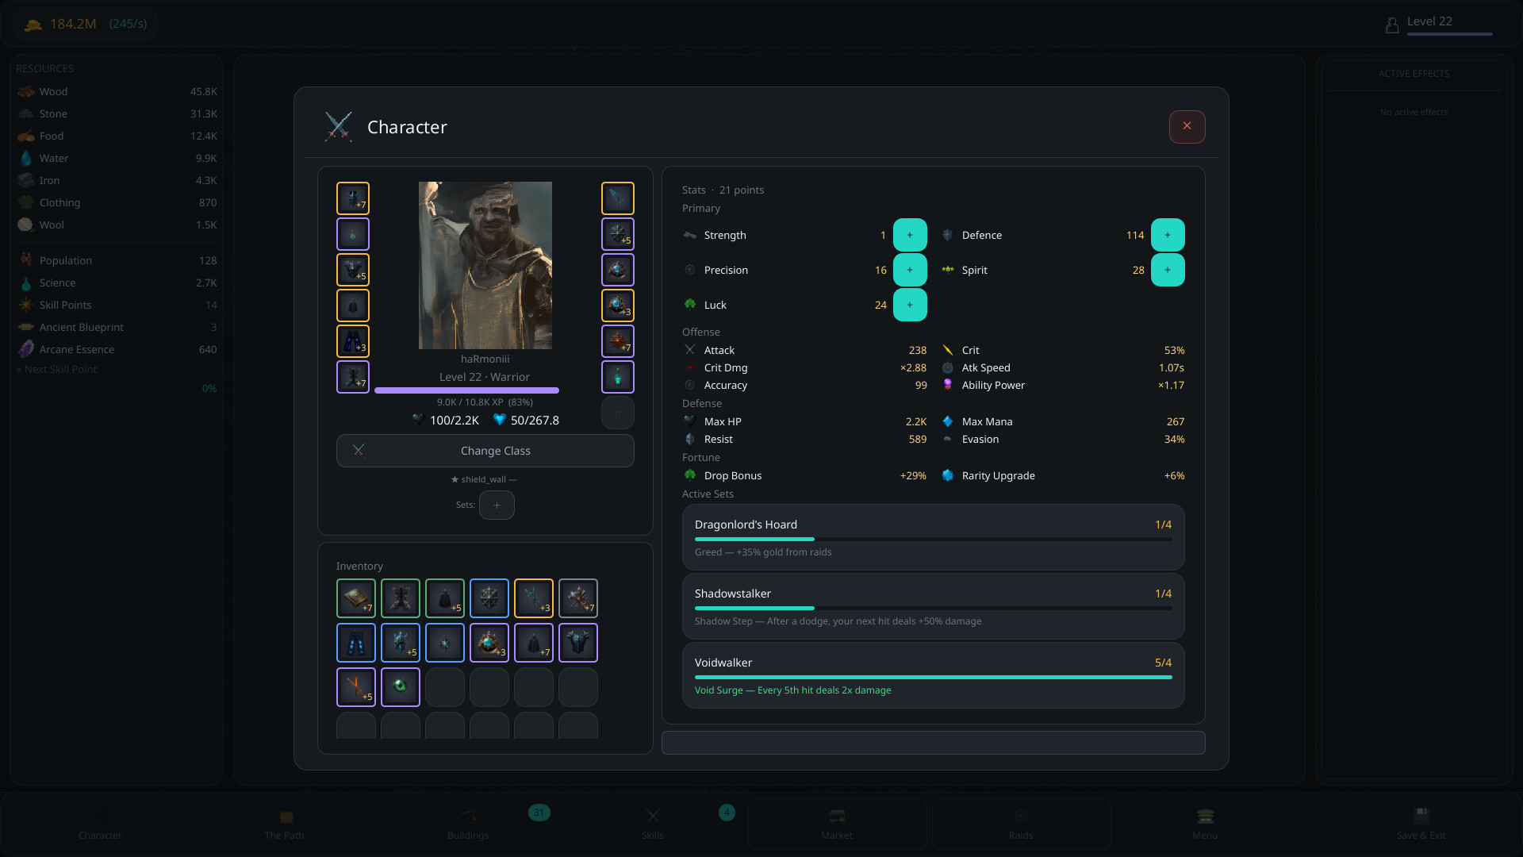This screenshot has width=1523, height=857.
Task: Open the blue chestplate in inventory
Action: [578, 642]
